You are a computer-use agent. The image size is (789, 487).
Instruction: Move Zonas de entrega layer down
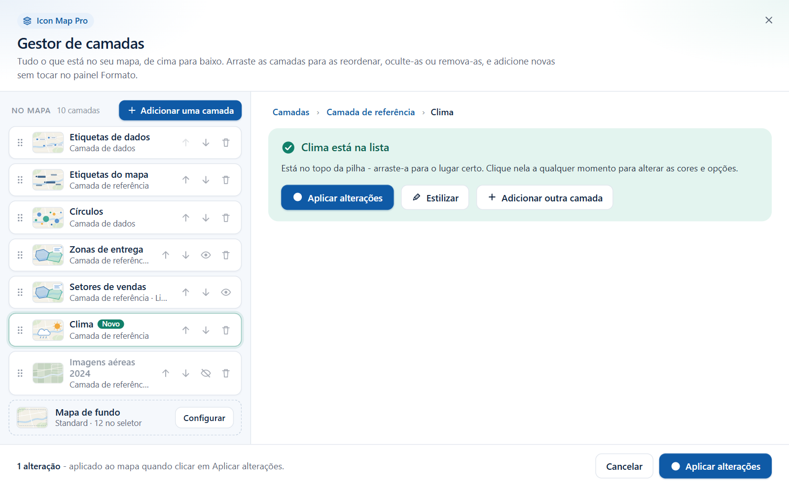(x=185, y=255)
